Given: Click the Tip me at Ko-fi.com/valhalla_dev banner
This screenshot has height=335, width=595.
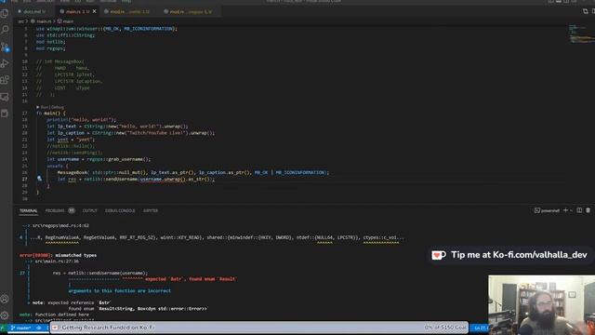Looking at the screenshot, I should (x=509, y=255).
